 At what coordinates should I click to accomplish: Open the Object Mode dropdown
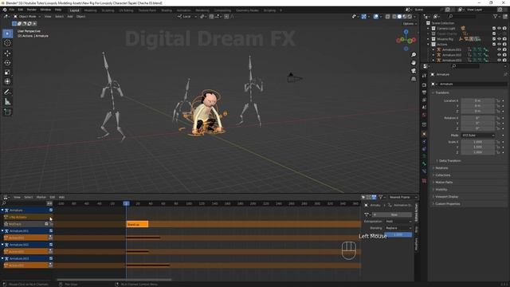click(27, 17)
